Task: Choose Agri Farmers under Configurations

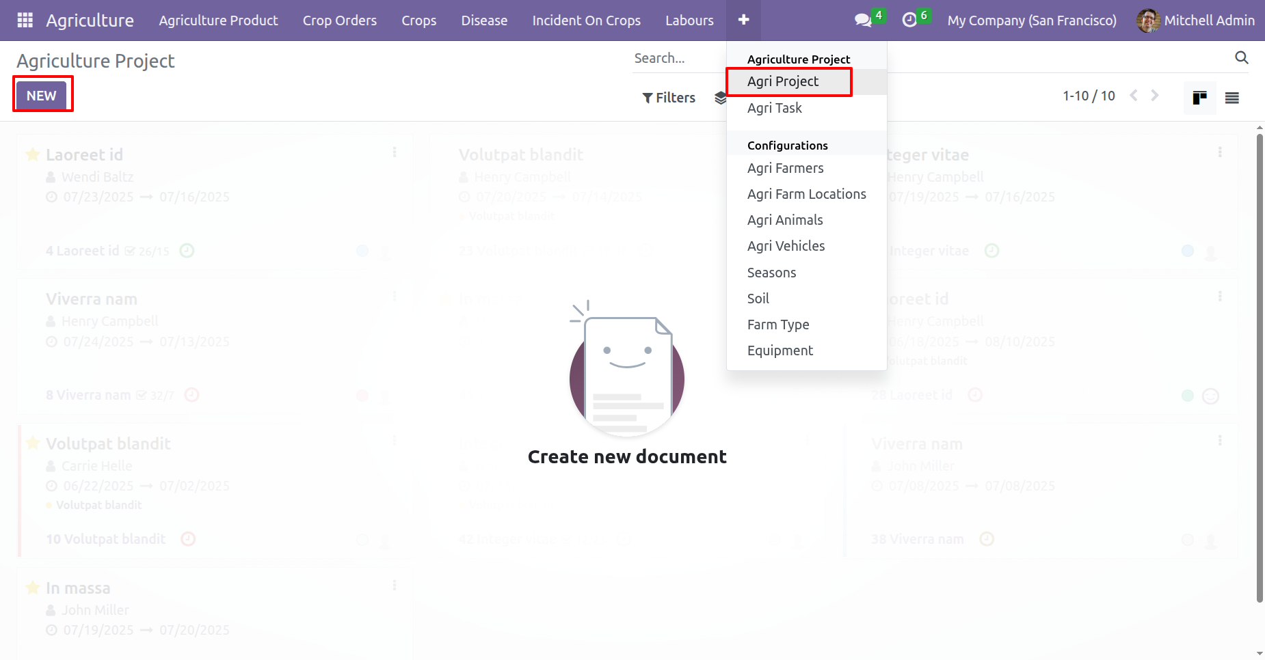Action: click(807, 168)
